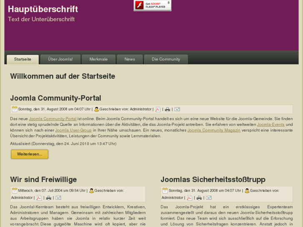
Task: Visit the Joomla User-Group link
Action: click(x=73, y=130)
